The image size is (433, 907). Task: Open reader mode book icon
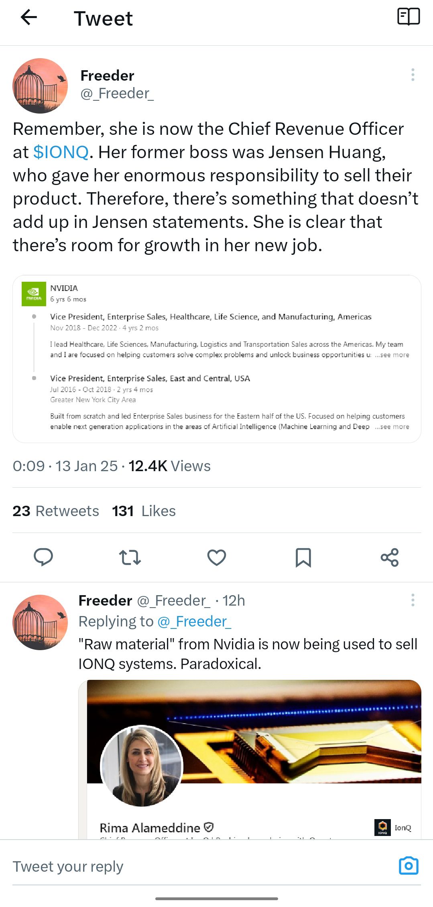click(x=408, y=17)
